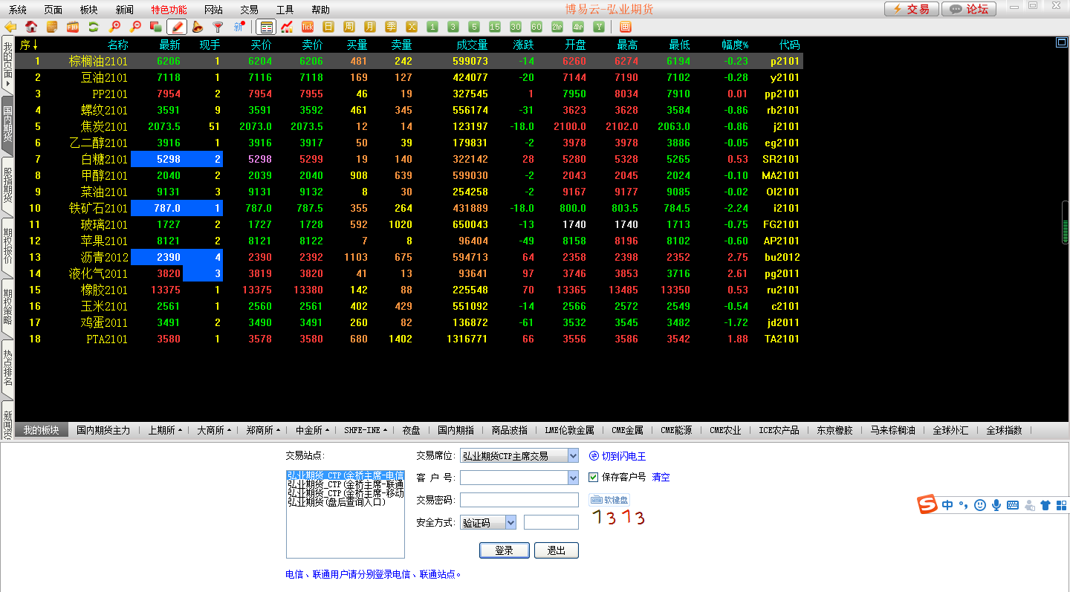The image size is (1070, 592).
Task: Click the 交易密码 password field
Action: coord(519,500)
